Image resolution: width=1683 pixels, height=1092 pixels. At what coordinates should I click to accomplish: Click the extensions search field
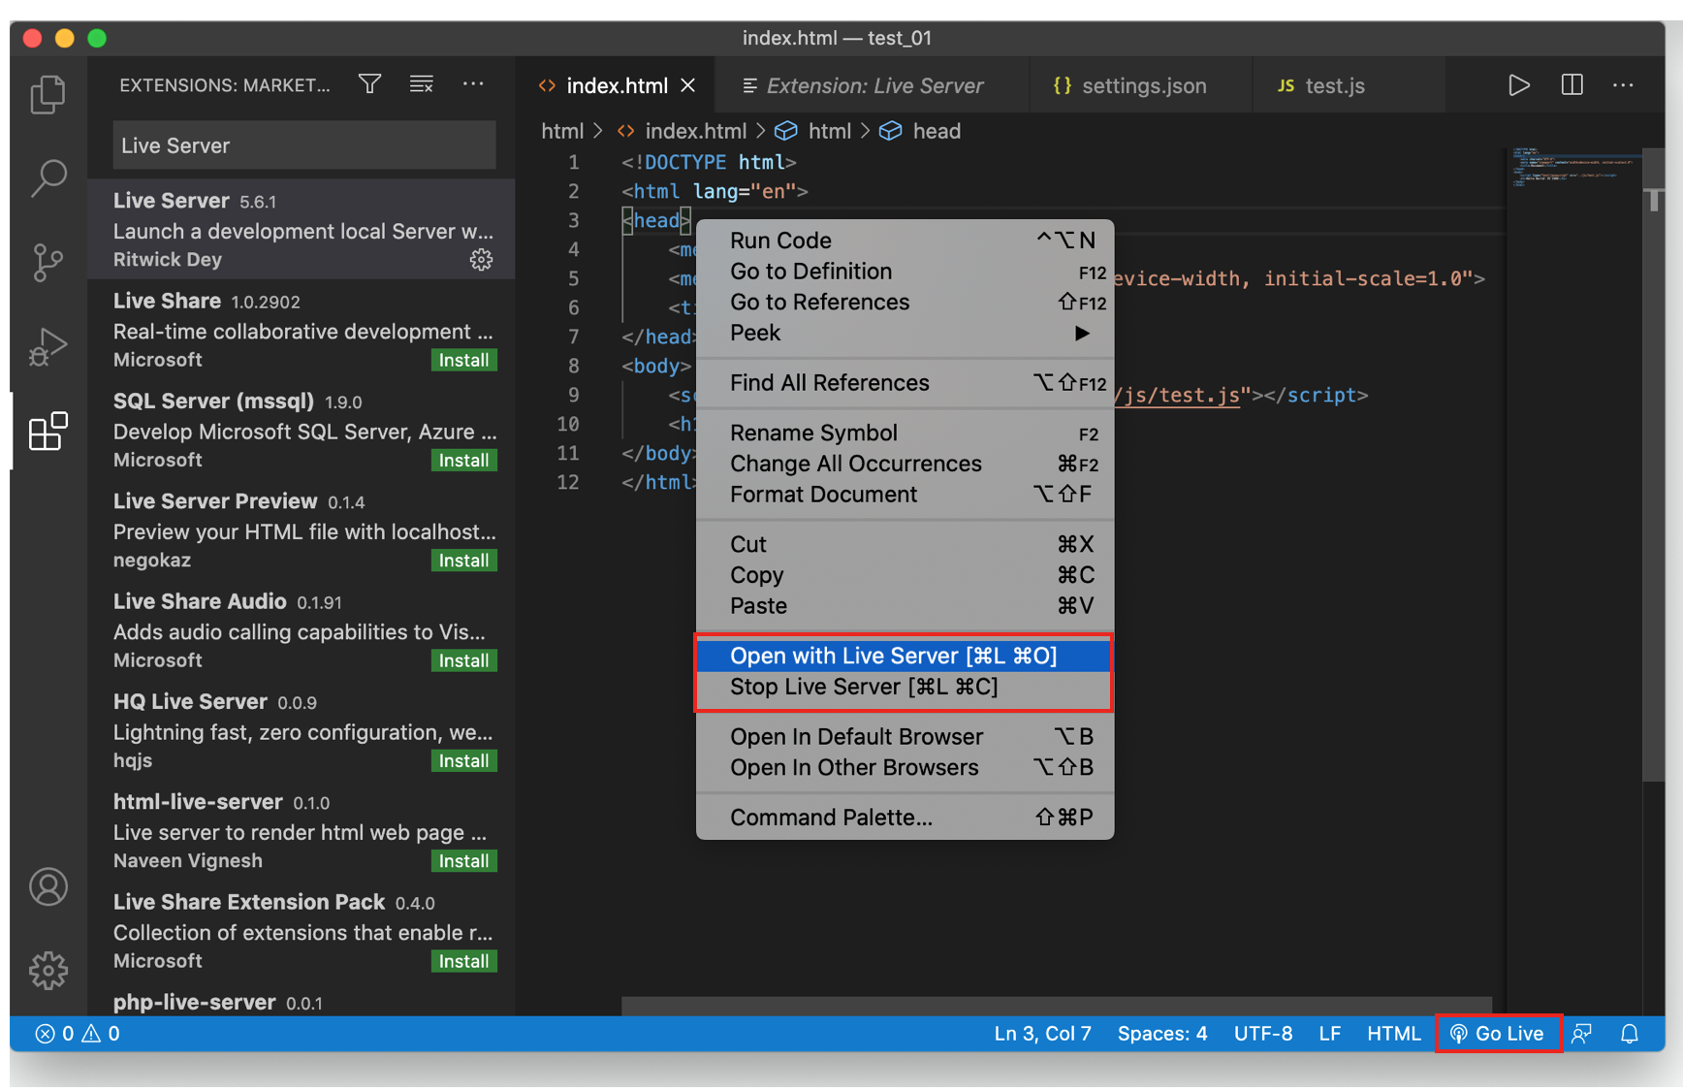pos(303,145)
